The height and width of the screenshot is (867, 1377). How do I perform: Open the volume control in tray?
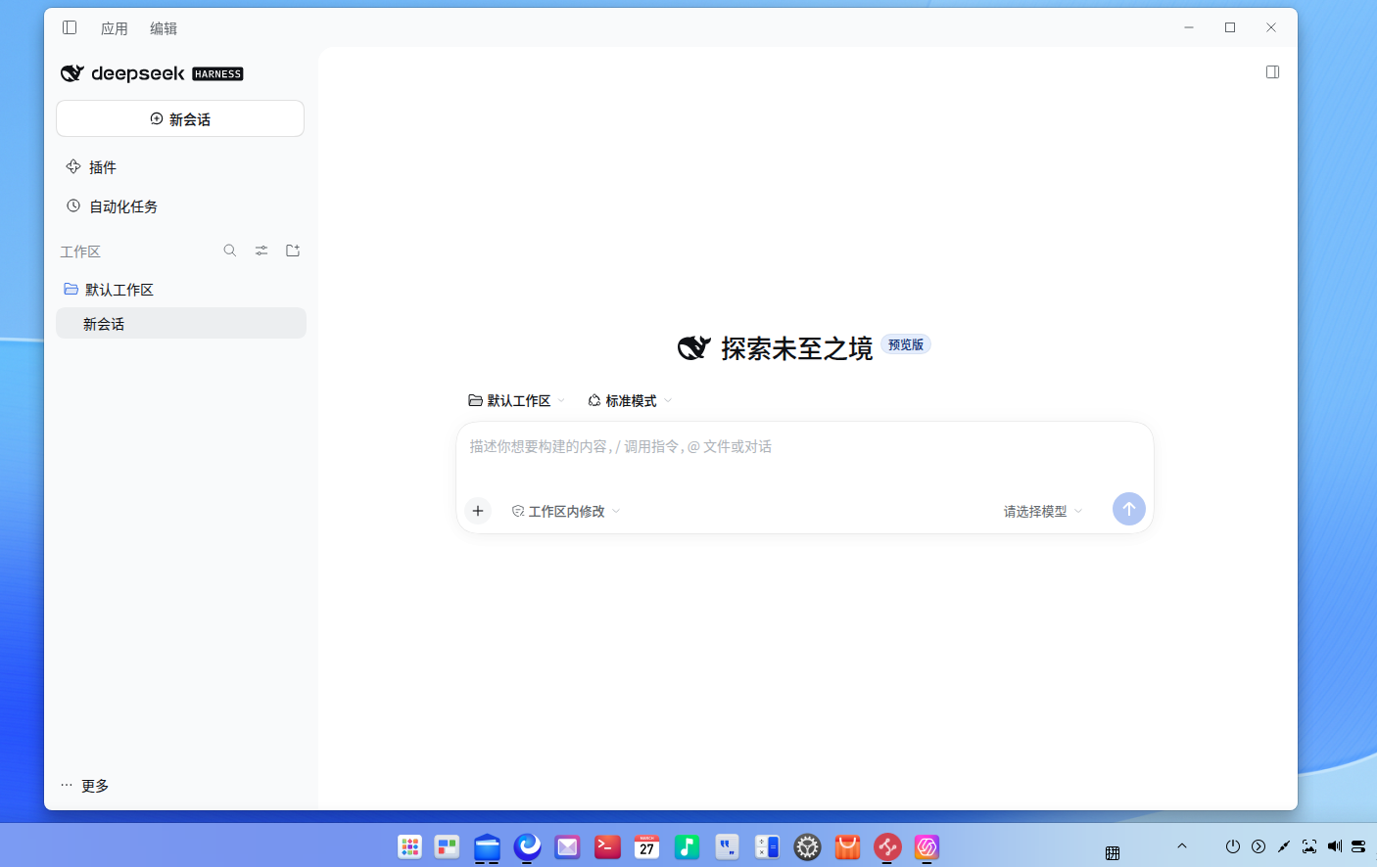coord(1335,846)
